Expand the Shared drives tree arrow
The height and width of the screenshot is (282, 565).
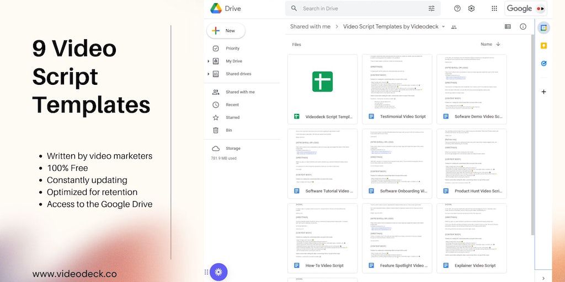pos(208,74)
